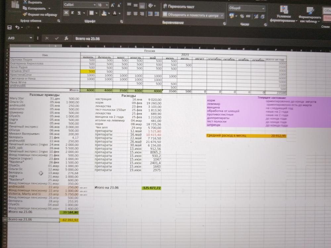The width and height of the screenshot is (331, 248).
Task: Click the increase font size icon
Action: 113,5
